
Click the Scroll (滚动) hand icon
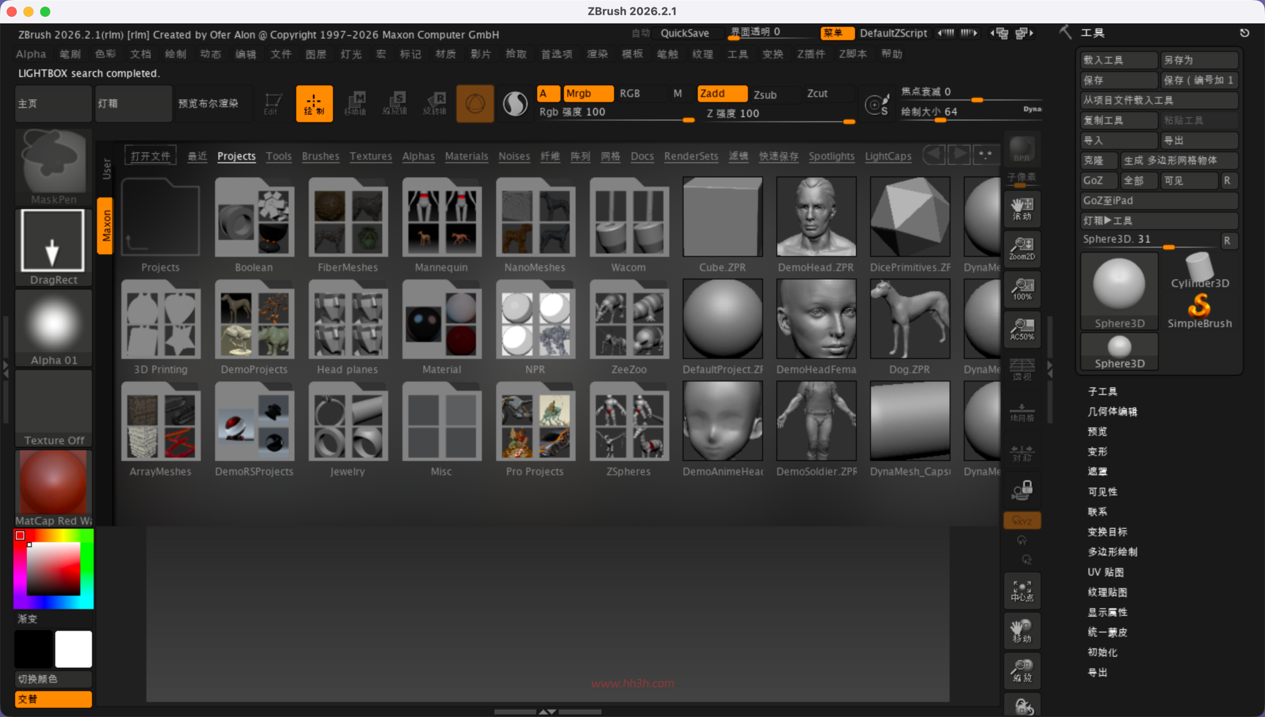[1022, 209]
